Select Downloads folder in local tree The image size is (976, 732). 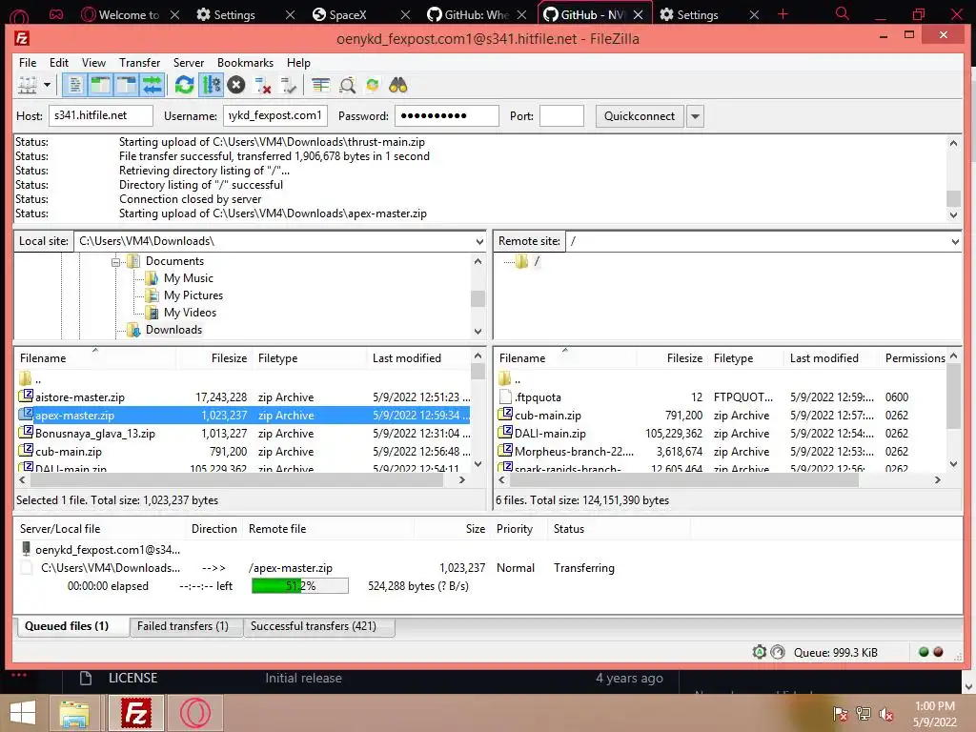tap(173, 330)
